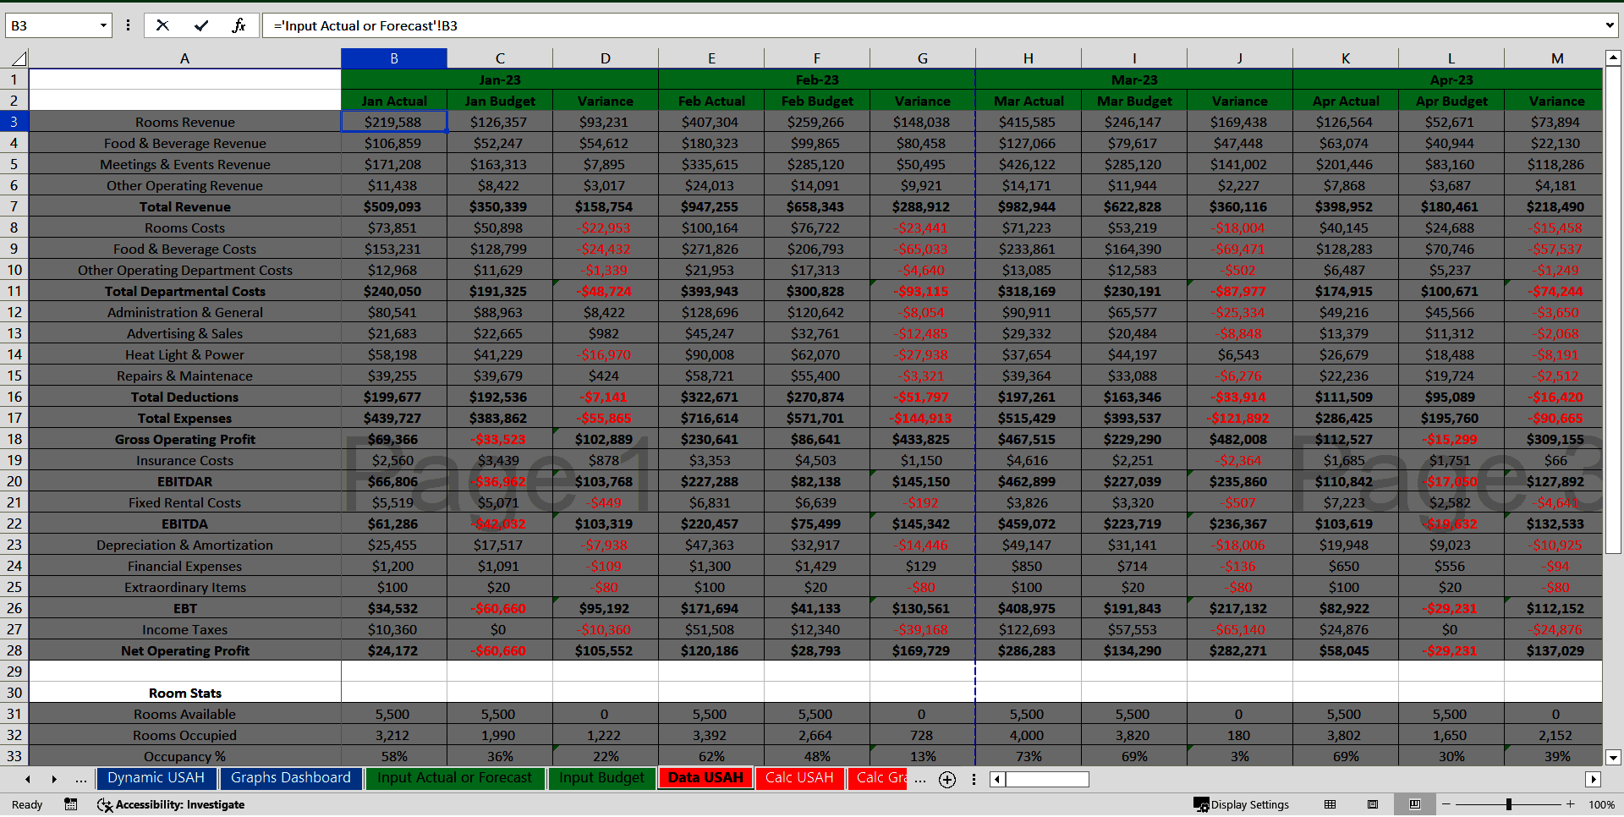Screen dimensions: 1624x817
Task: Adjust tab bar split handle dots
Action: [974, 779]
